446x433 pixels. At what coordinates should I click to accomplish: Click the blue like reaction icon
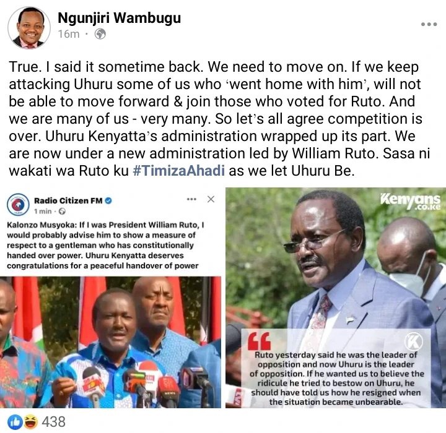(x=15, y=422)
